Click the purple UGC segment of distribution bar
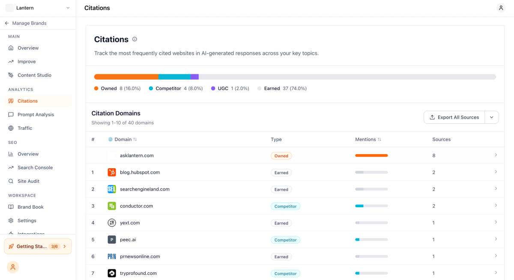The image size is (514, 280). click(194, 77)
